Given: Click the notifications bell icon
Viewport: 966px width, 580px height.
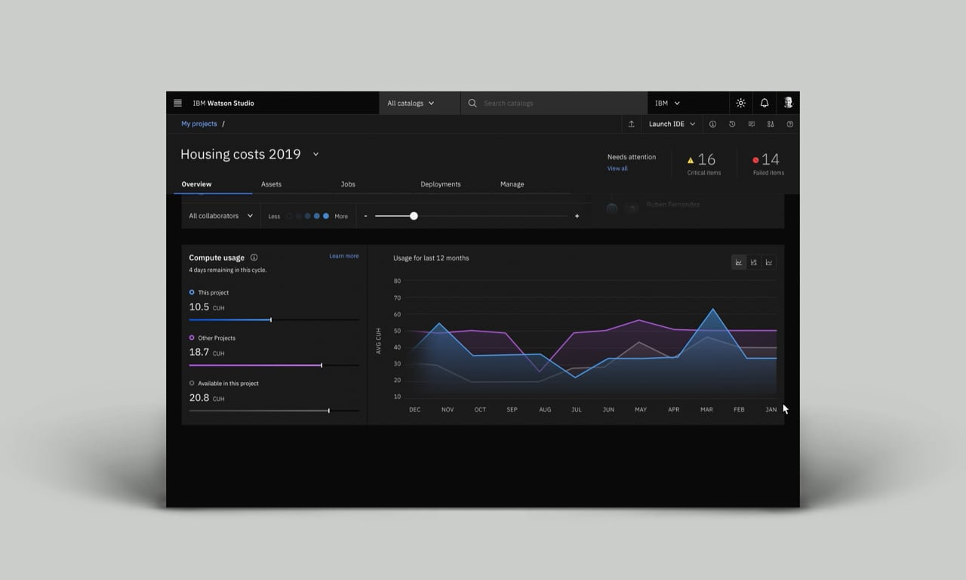Looking at the screenshot, I should coord(764,103).
